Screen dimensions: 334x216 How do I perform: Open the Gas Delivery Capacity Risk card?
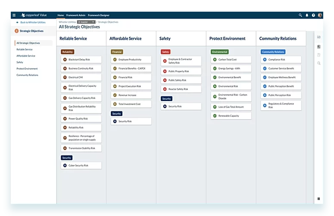pyautogui.click(x=81, y=98)
